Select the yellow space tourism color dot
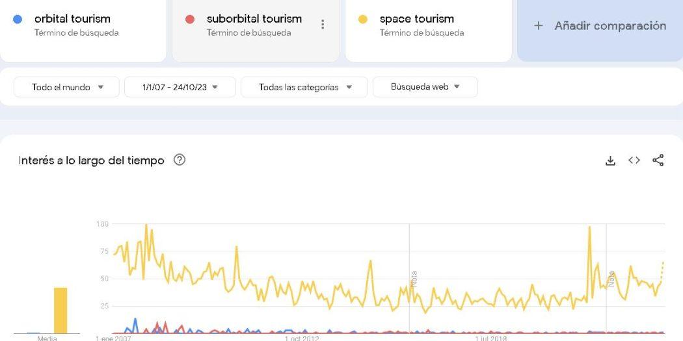Viewport: 683px width, 341px height. pos(362,19)
